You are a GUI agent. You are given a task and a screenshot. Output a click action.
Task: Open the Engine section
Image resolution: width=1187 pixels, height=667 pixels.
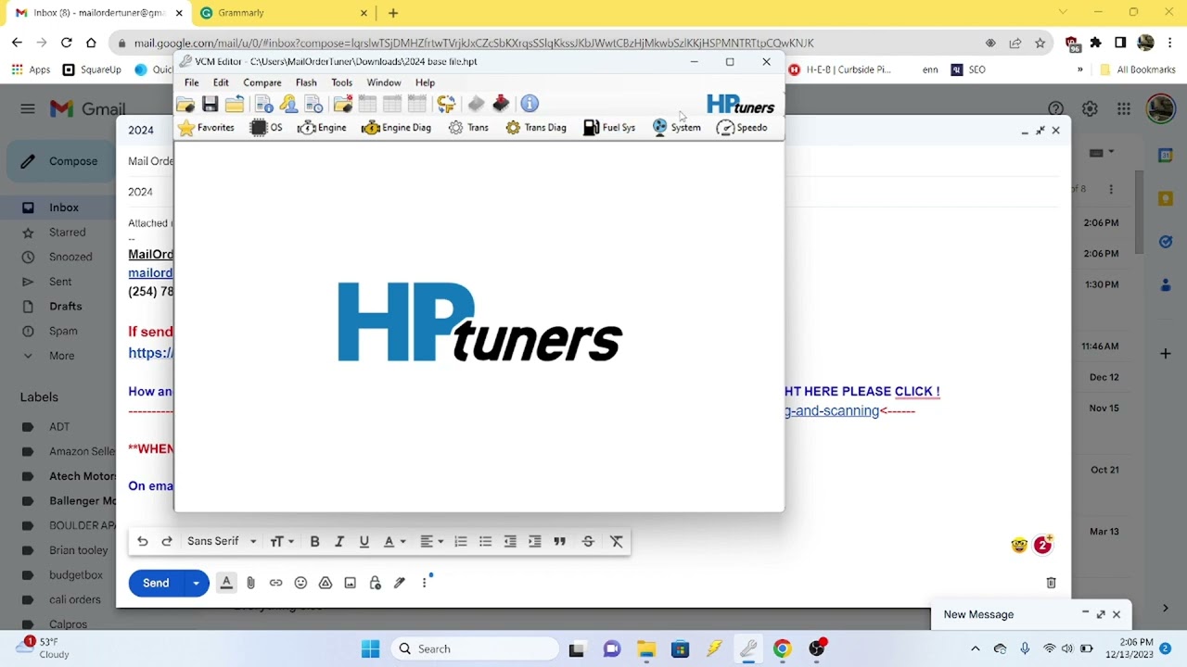coord(322,128)
